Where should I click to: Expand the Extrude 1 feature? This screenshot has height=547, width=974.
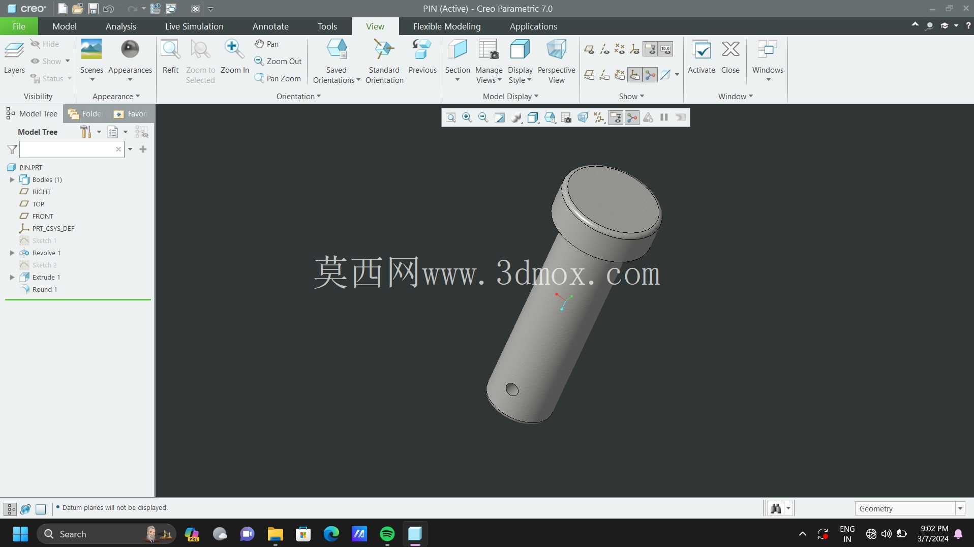12,278
